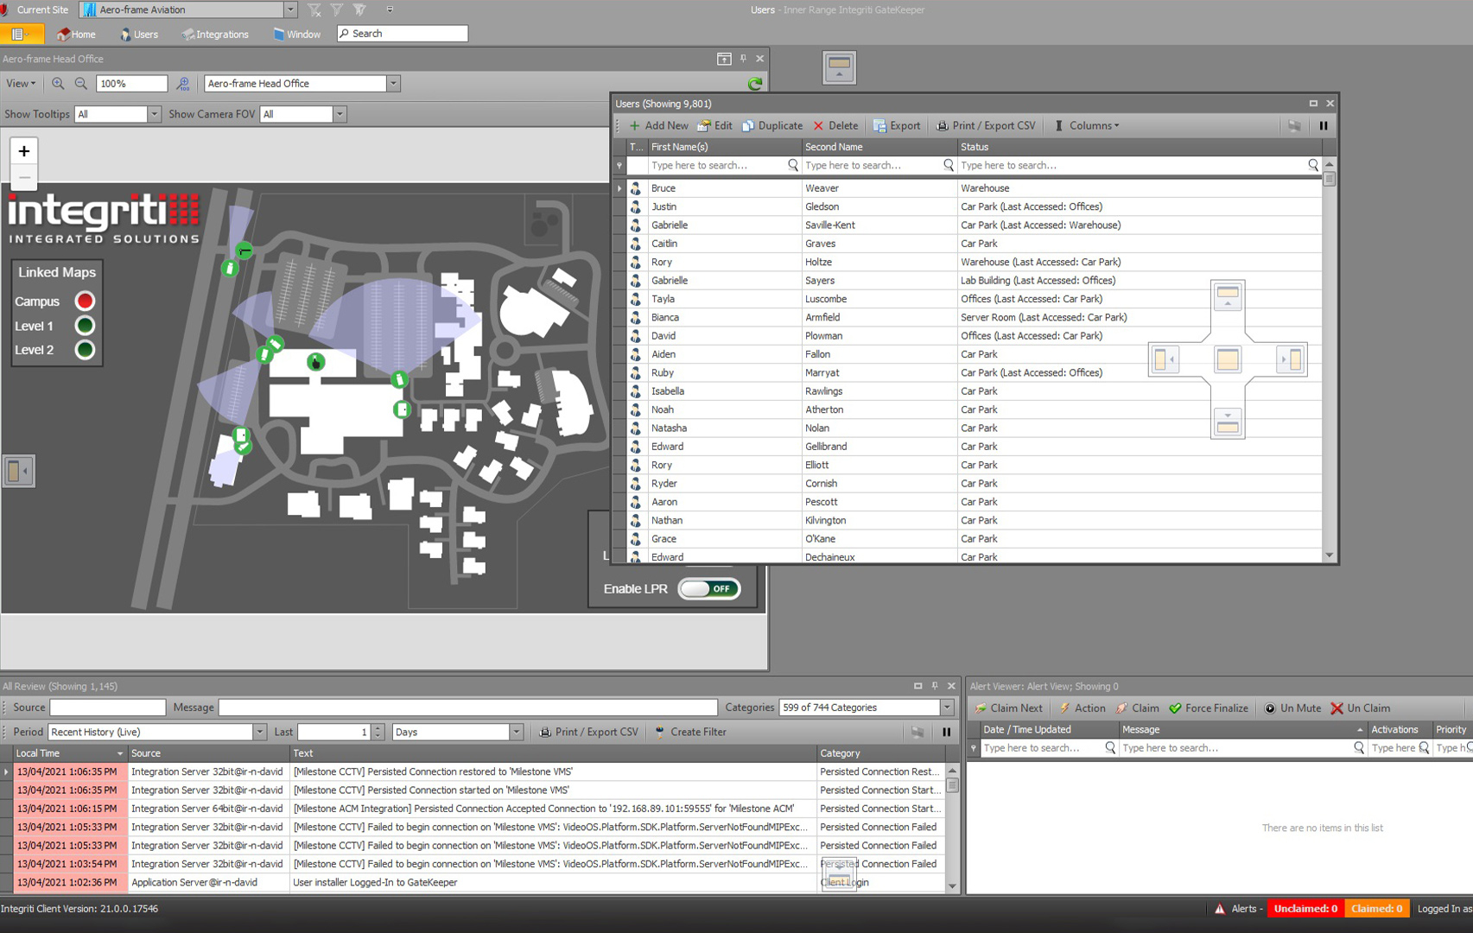Click the Delete user red X icon
The image size is (1473, 933).
point(818,126)
